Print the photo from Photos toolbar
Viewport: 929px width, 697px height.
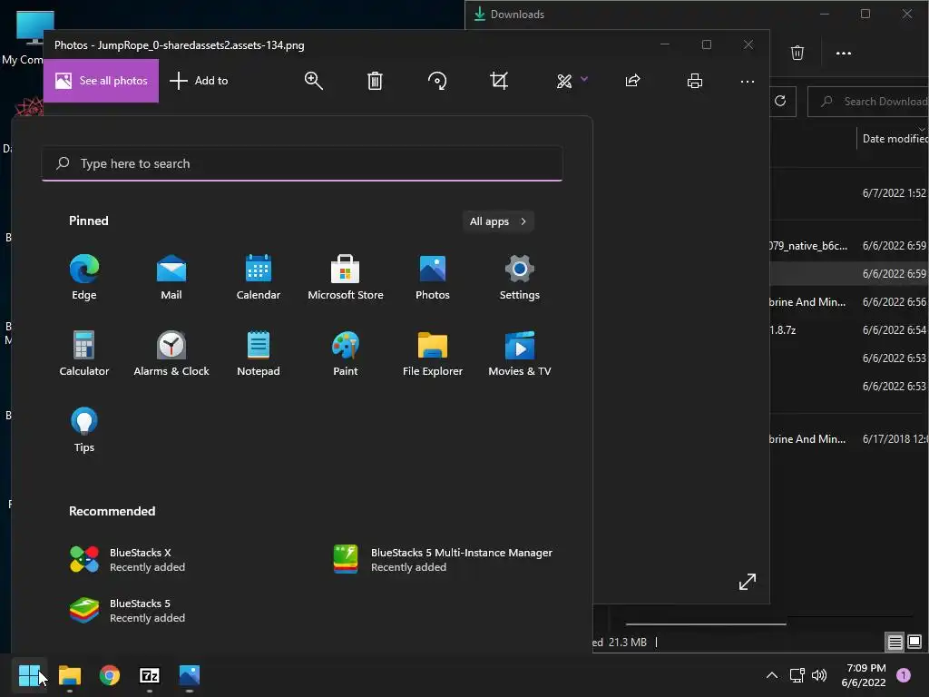(695, 81)
